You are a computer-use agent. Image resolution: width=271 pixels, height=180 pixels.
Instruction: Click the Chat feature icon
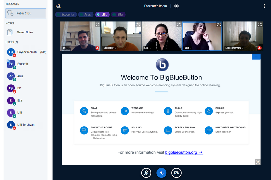84,111
